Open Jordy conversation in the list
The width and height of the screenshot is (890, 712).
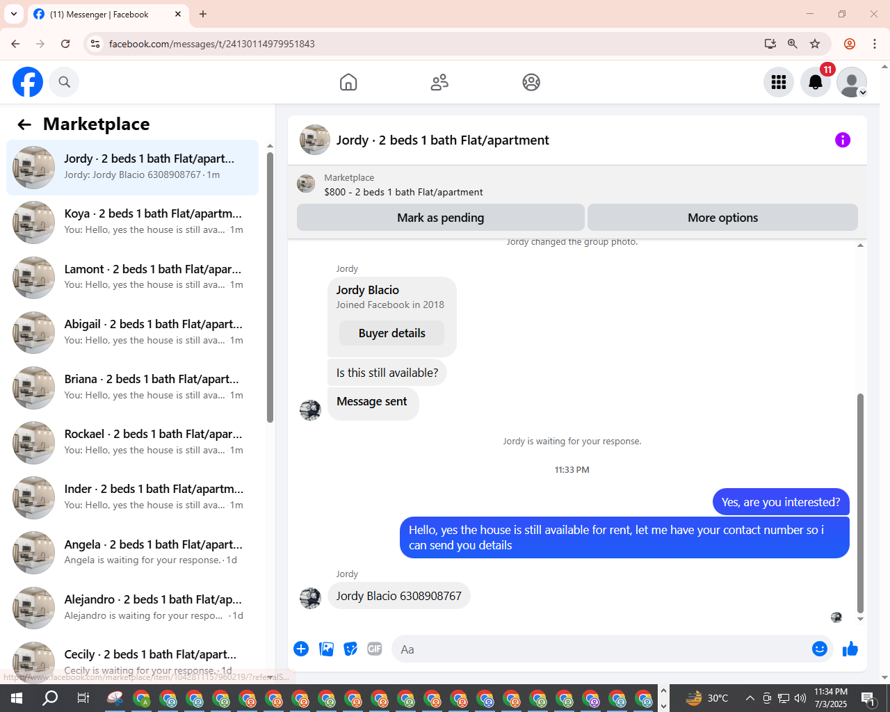pos(132,168)
